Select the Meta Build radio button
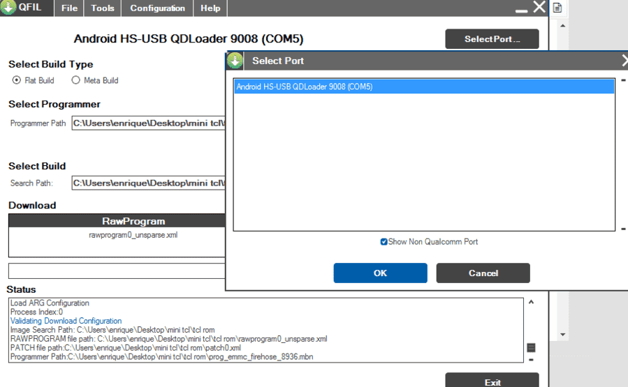 75,80
